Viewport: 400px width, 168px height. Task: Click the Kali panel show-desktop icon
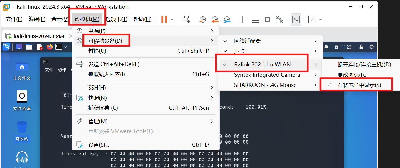click(19, 47)
